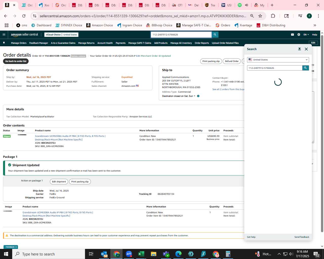This screenshot has height=259, width=324.
Task: Open Microsoft Teams from the taskbar
Action: coord(166,254)
